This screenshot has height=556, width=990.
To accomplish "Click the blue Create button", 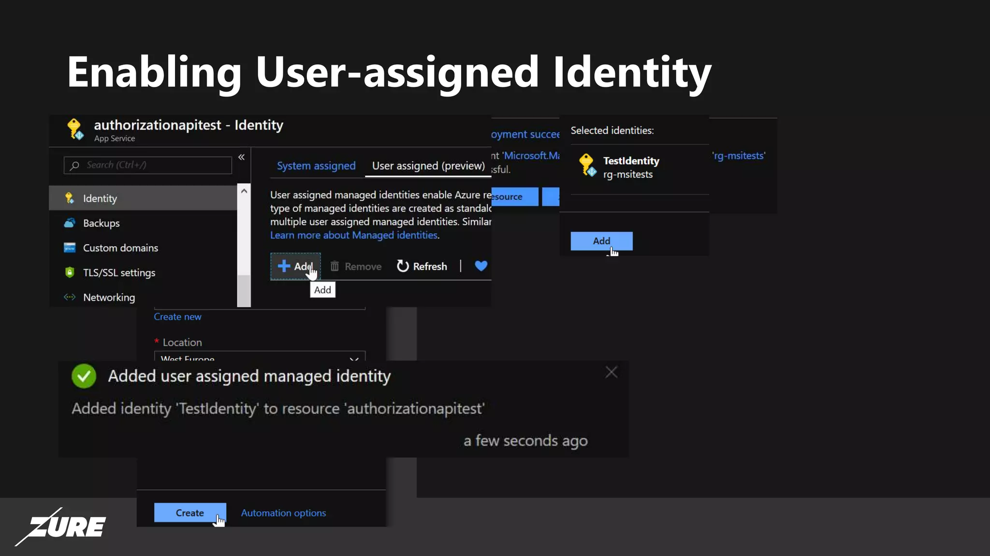I will pos(190,513).
